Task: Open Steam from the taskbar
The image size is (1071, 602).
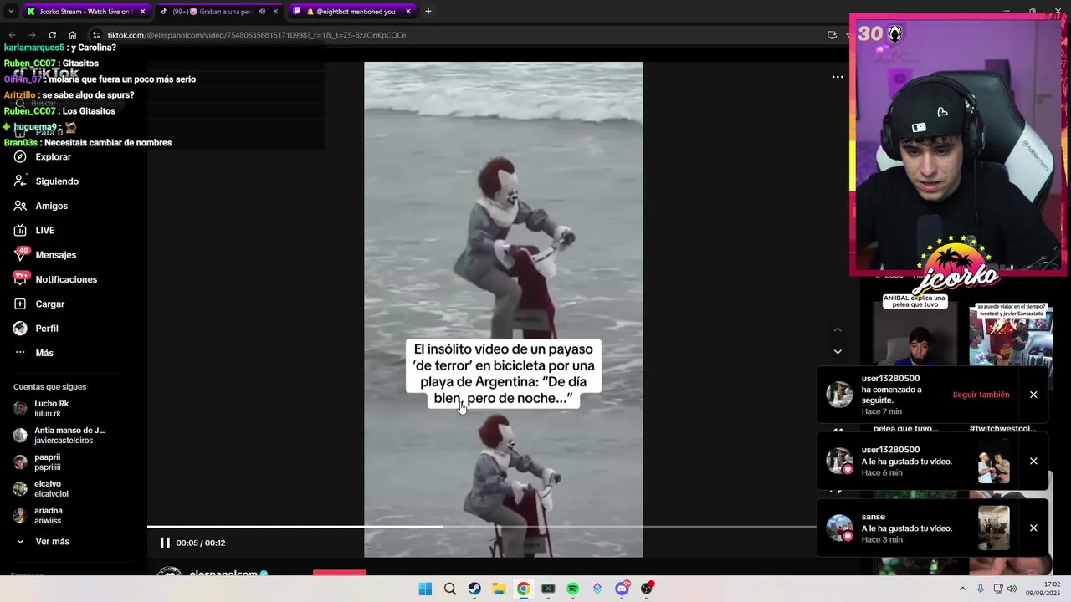Action: (x=474, y=589)
